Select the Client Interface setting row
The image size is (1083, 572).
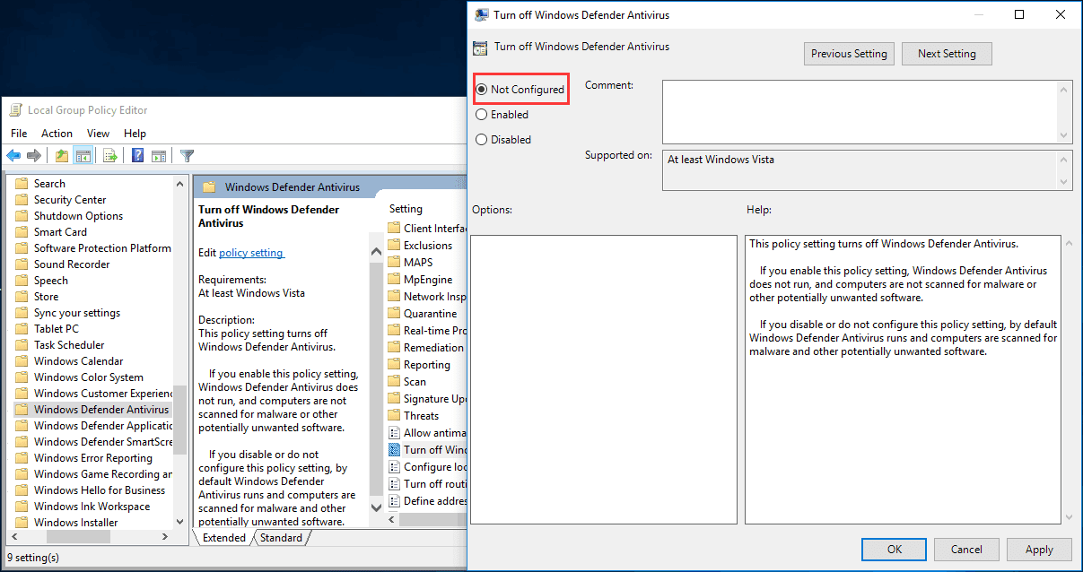pyautogui.click(x=427, y=229)
